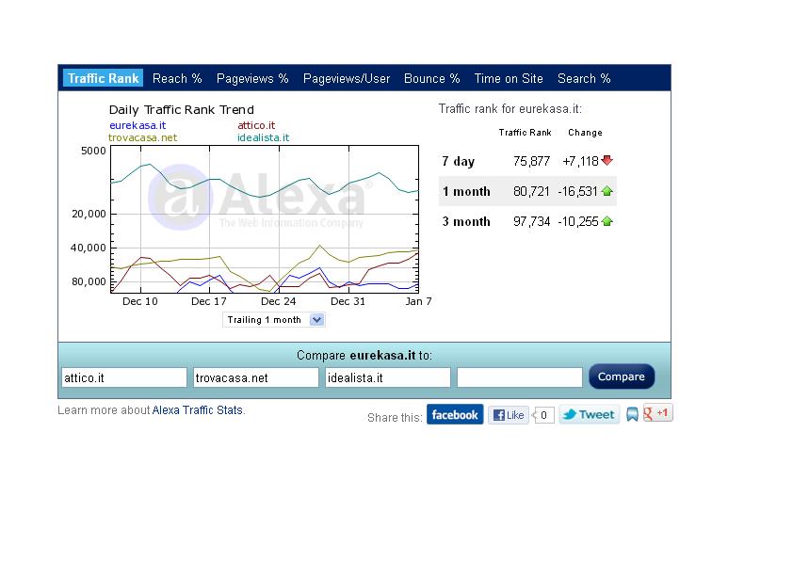Click the green up arrow for 3 month

pyautogui.click(x=607, y=221)
